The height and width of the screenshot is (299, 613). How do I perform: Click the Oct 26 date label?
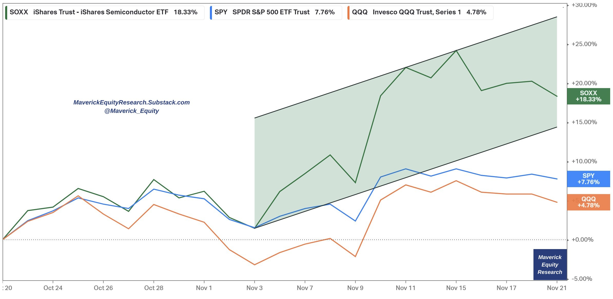coord(103,288)
